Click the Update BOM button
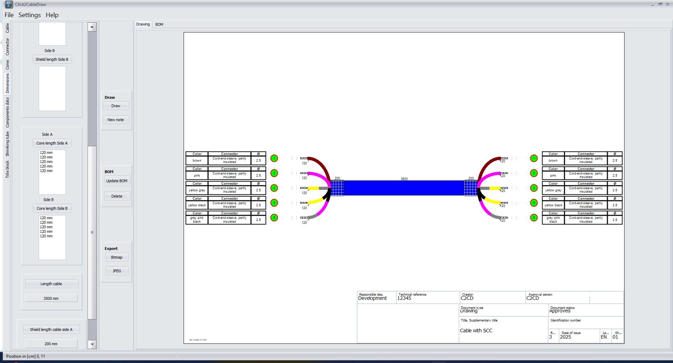Image resolution: width=673 pixels, height=363 pixels. (x=117, y=181)
